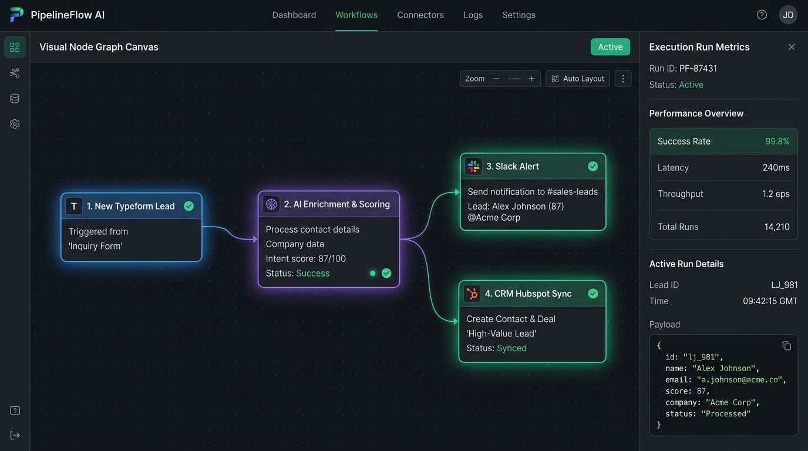The image size is (808, 451).
Task: Click the zoom in plus button
Action: pos(531,79)
